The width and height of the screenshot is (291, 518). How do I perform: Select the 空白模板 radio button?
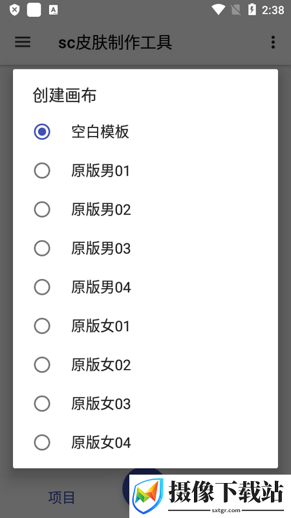tap(42, 132)
